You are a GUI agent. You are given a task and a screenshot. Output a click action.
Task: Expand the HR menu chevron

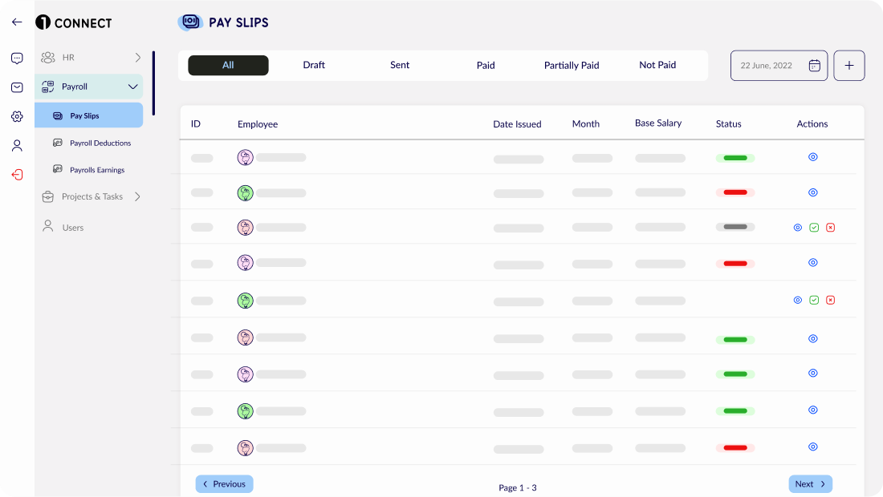pos(137,58)
